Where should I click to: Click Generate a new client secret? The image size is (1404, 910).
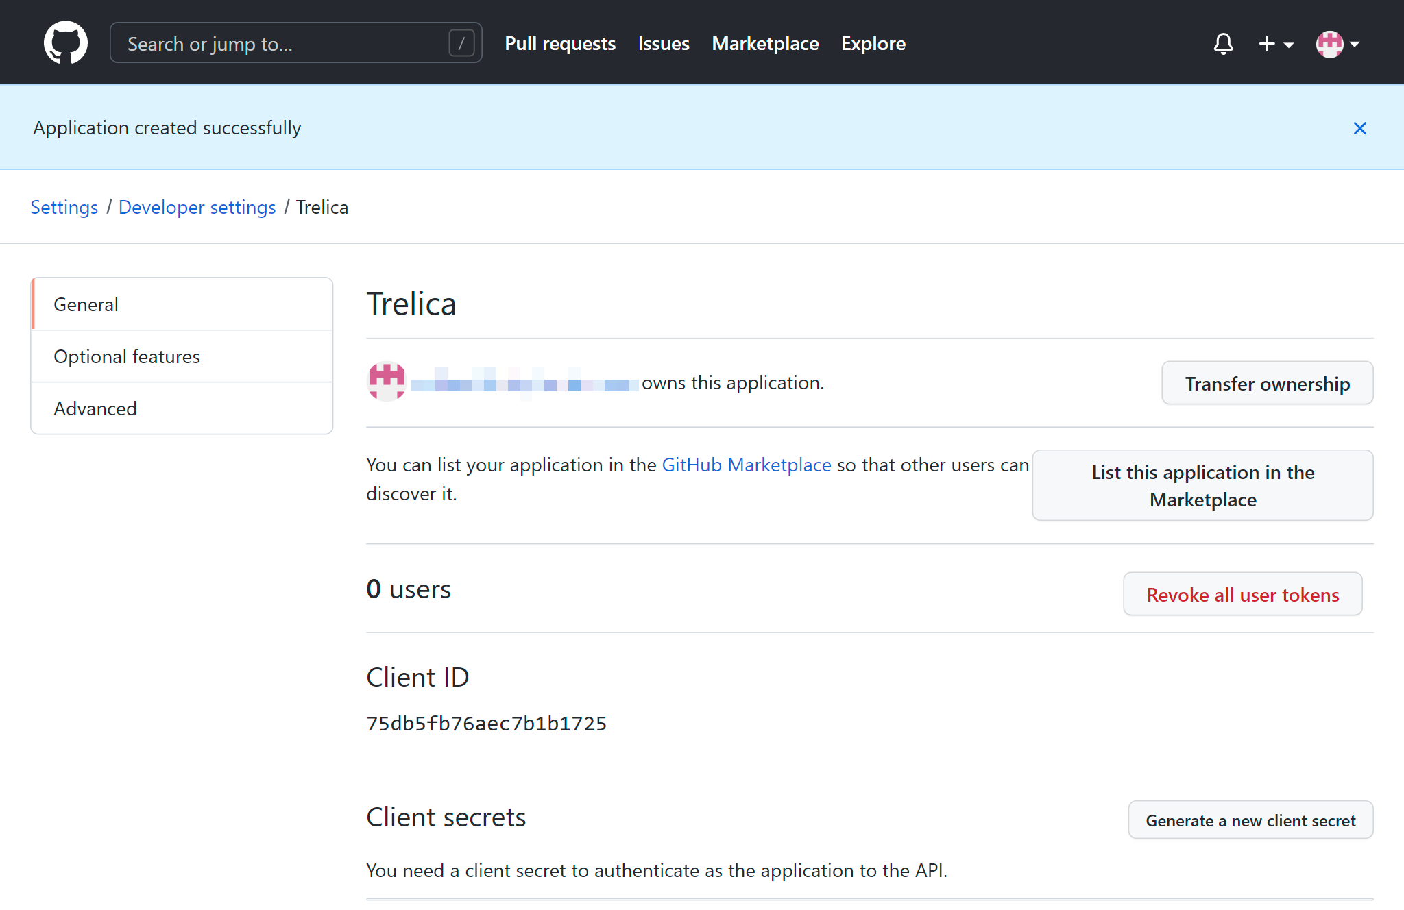click(1250, 820)
